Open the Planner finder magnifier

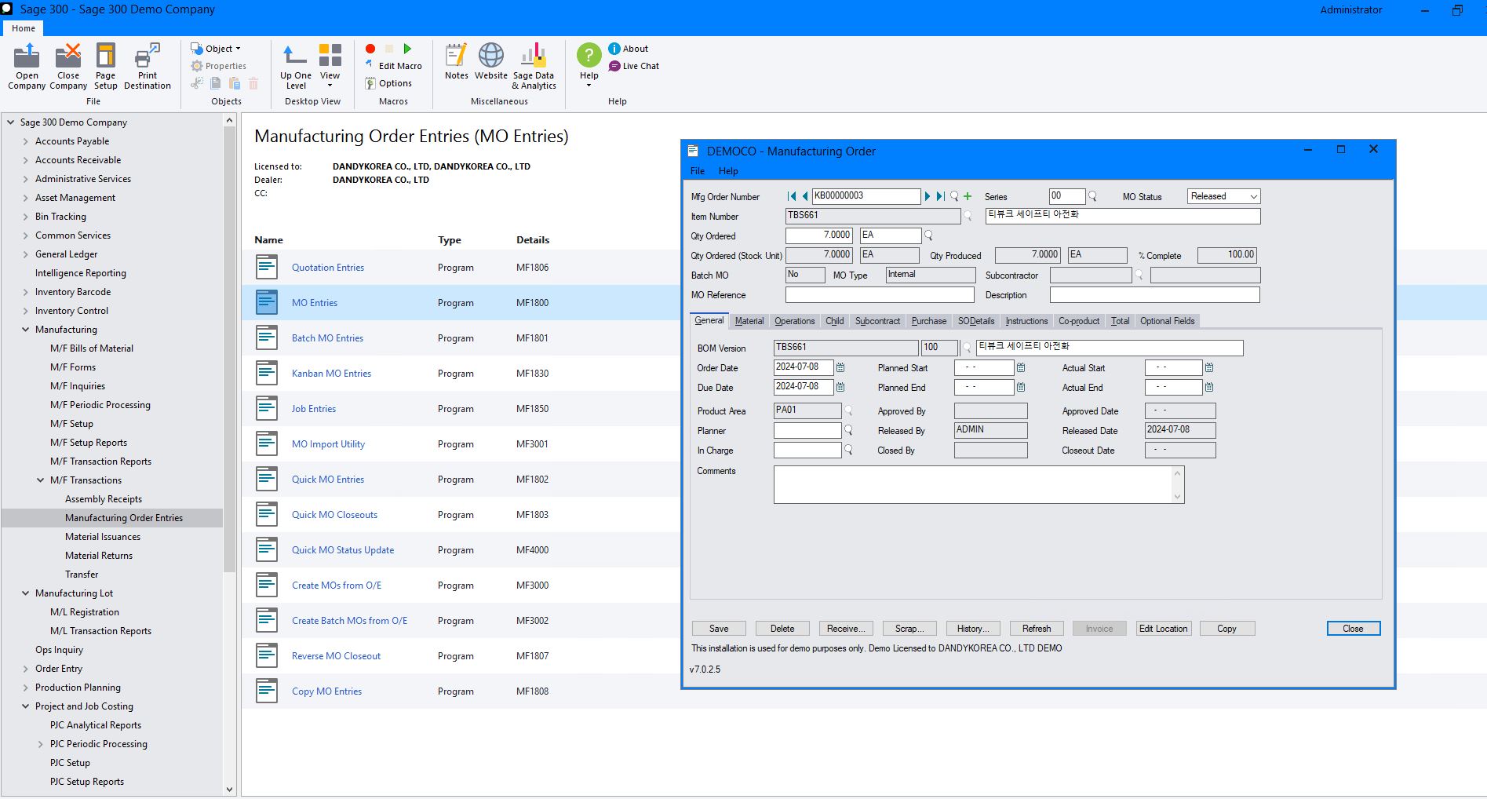(848, 430)
